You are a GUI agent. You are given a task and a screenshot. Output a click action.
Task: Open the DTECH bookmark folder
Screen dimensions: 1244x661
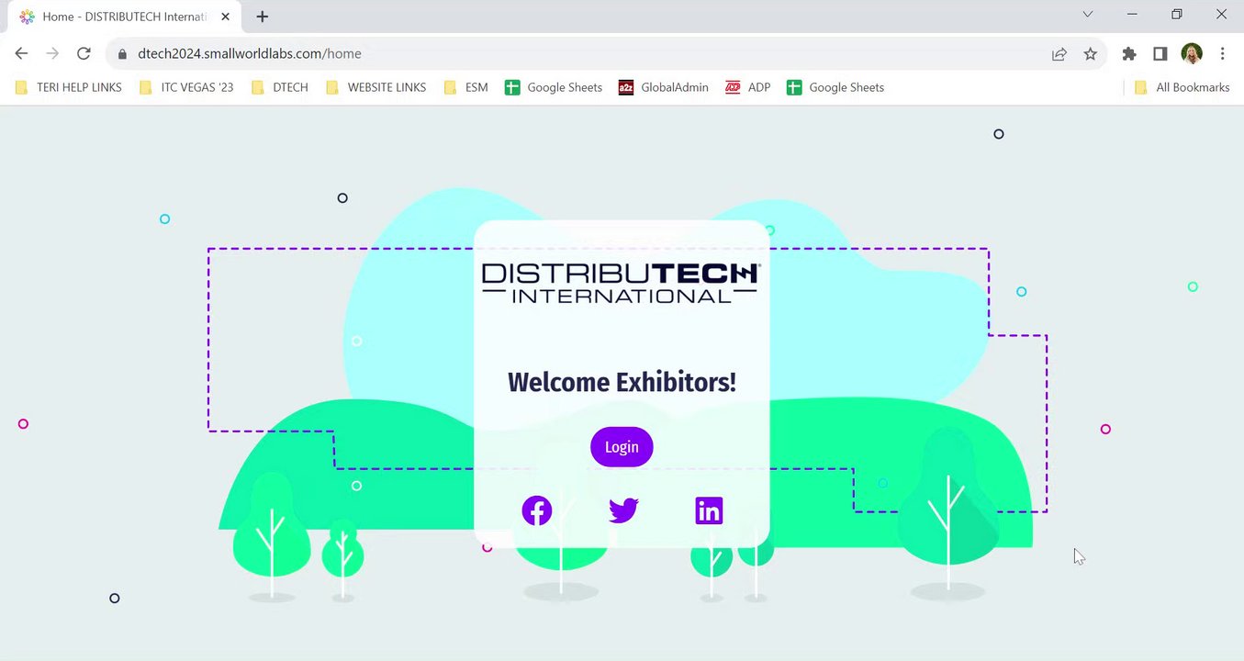(x=280, y=87)
